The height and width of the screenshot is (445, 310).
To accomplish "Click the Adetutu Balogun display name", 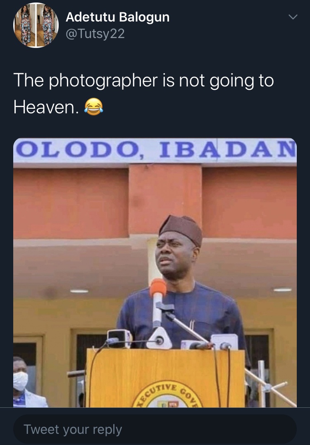I will (117, 17).
